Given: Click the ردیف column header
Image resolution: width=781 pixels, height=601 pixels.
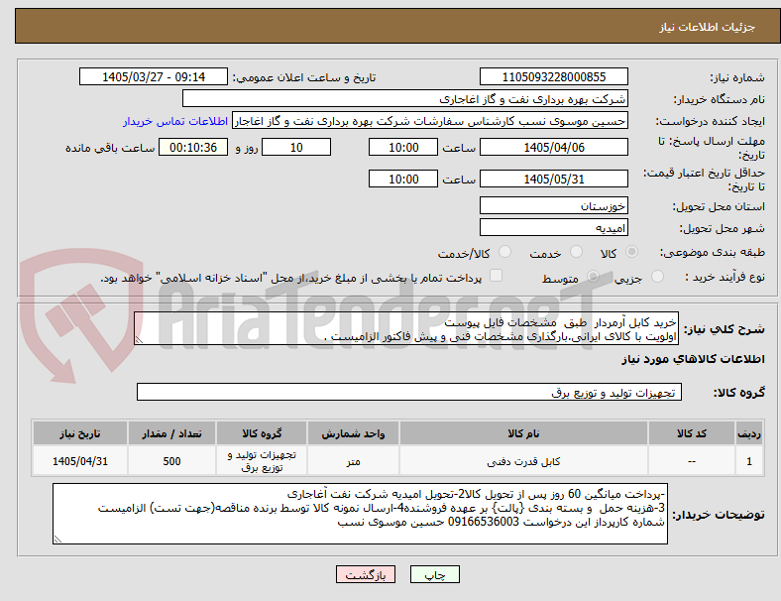Looking at the screenshot, I should coord(749,433).
